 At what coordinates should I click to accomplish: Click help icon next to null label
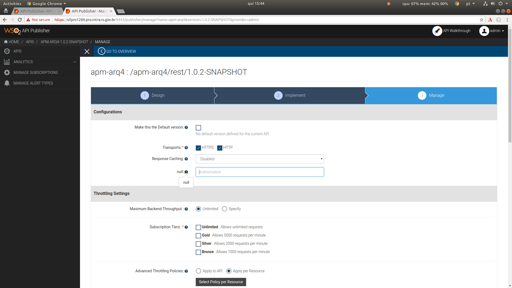click(186, 172)
